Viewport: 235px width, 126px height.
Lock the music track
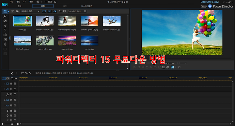[15, 120]
